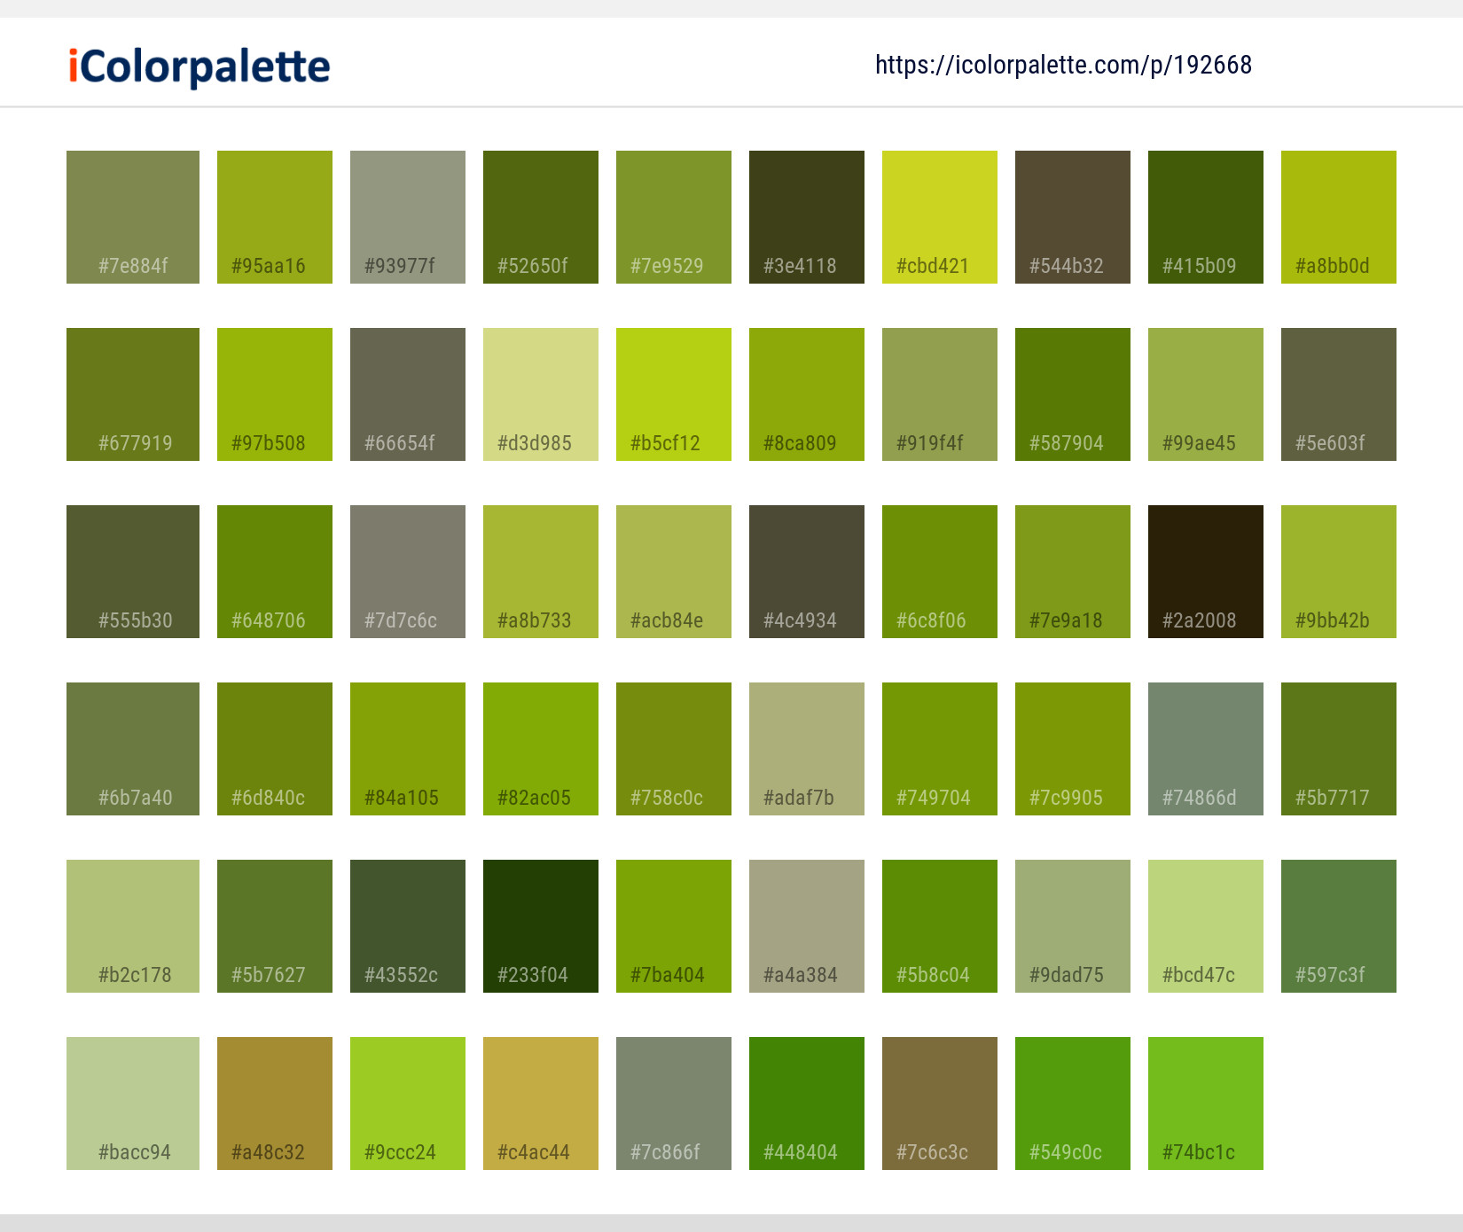Choose brown swatch #7c6c3c

(940, 1103)
